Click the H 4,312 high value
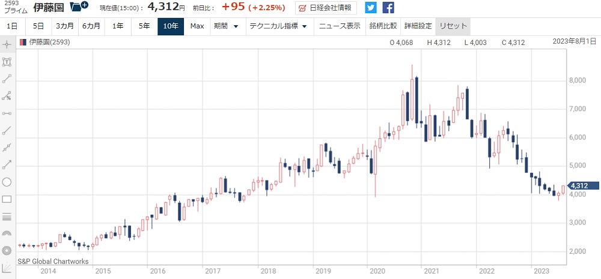 click(x=439, y=43)
